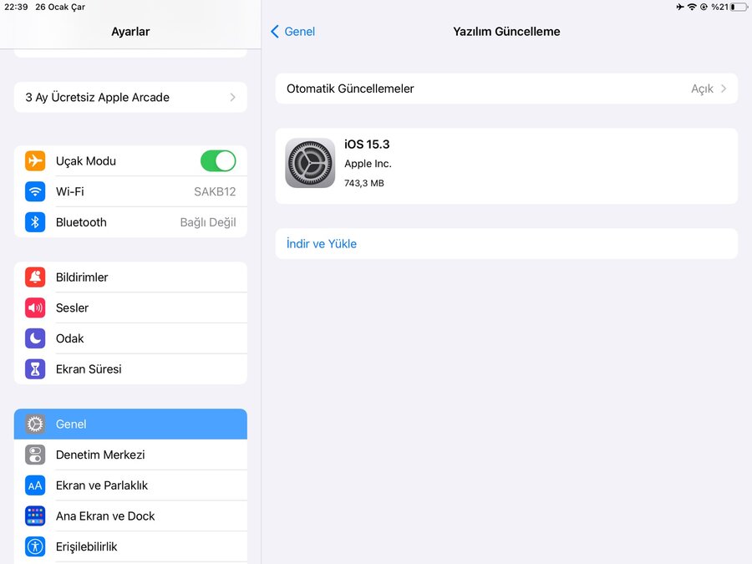Open Ana Ekran ve Dock settings
The width and height of the screenshot is (752, 564).
tap(130, 516)
